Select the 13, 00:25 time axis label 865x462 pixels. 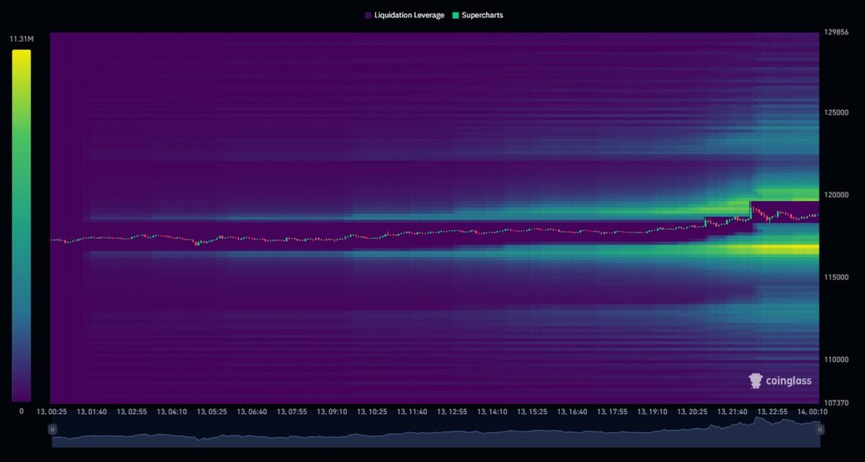point(52,412)
